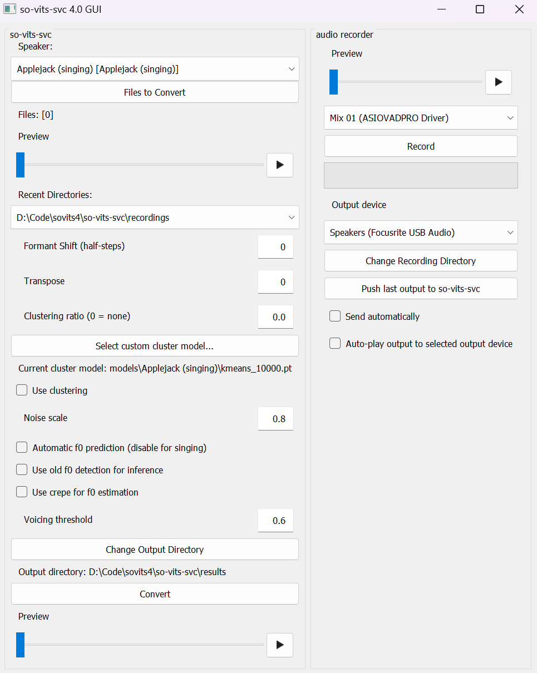Enable Use crepe for f0 estimation

[x=22, y=492]
